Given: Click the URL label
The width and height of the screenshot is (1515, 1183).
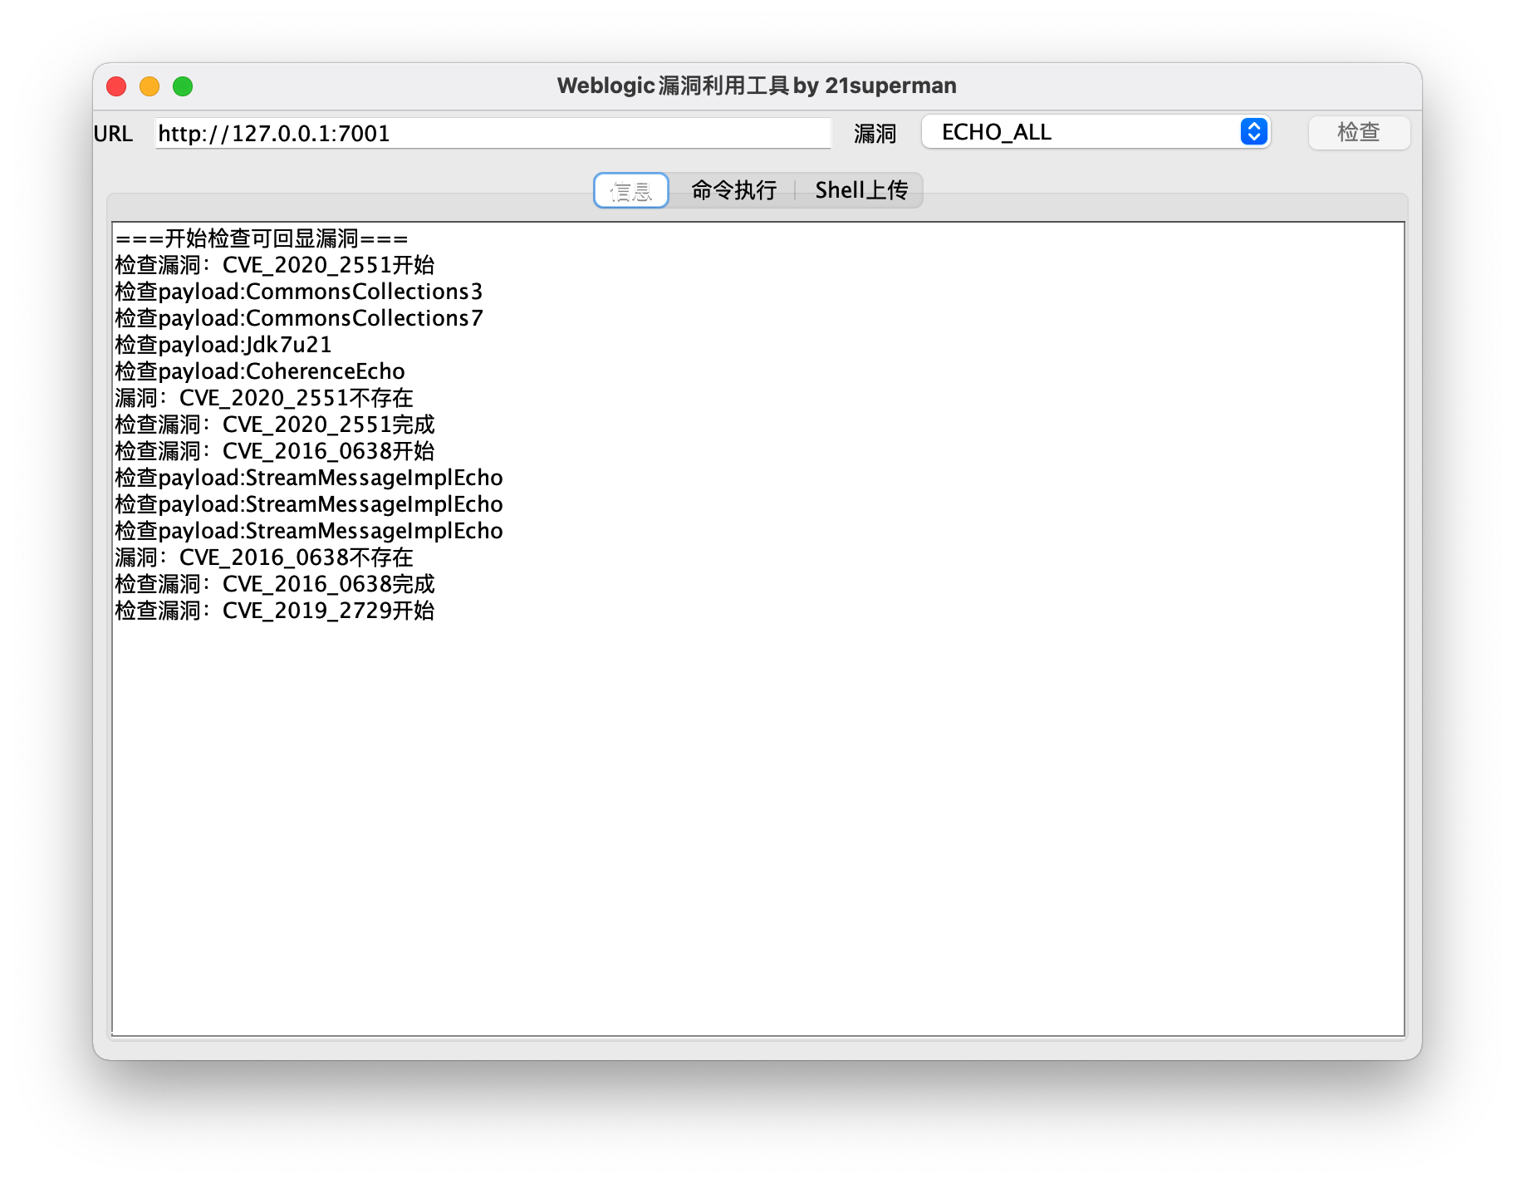Looking at the screenshot, I should (x=113, y=134).
